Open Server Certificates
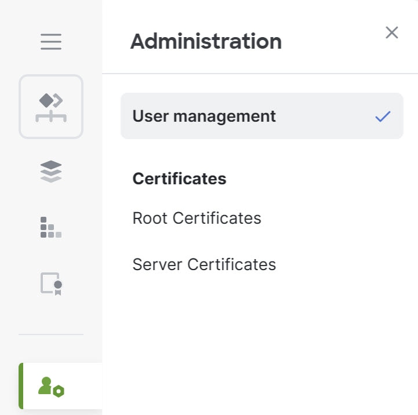The width and height of the screenshot is (418, 415). tap(204, 264)
